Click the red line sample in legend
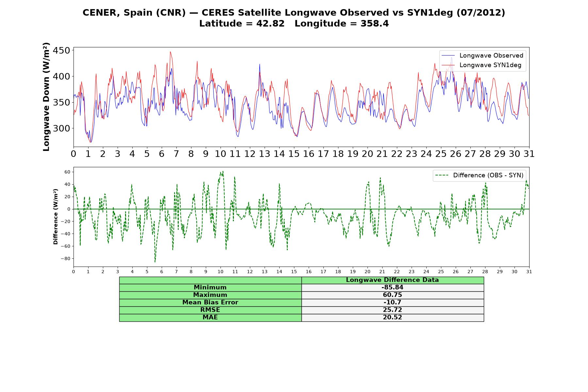Screen dimensions: 588x392 448,65
